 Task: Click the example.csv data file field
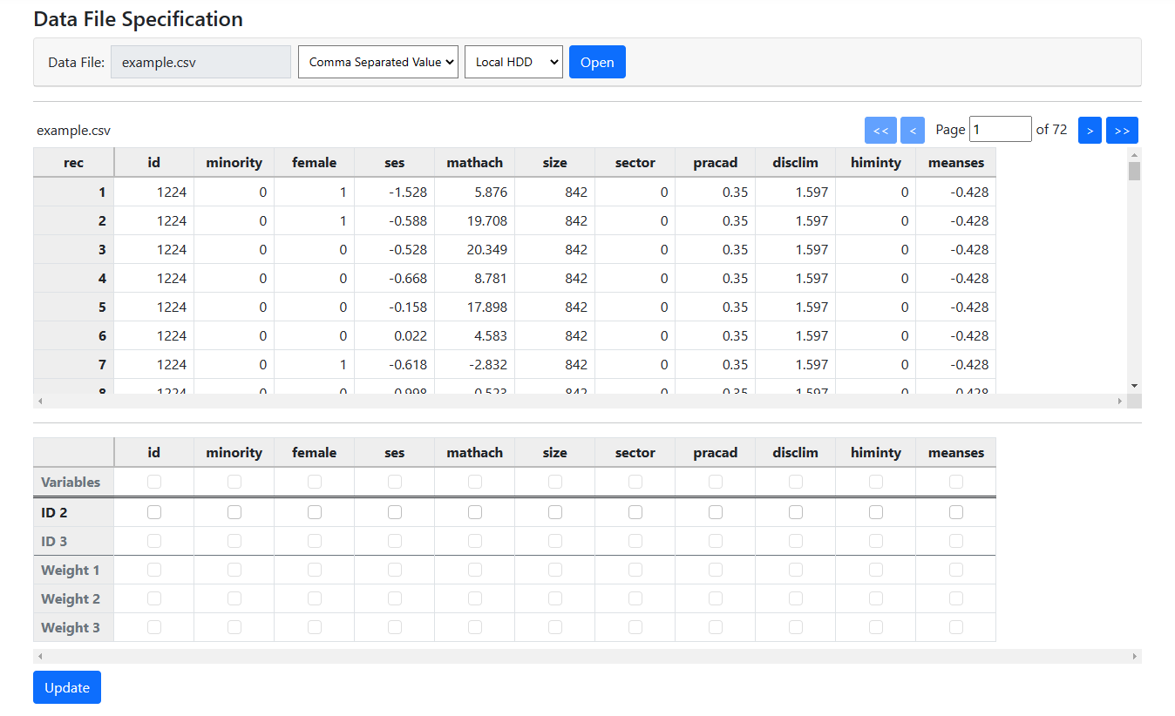pyautogui.click(x=200, y=62)
